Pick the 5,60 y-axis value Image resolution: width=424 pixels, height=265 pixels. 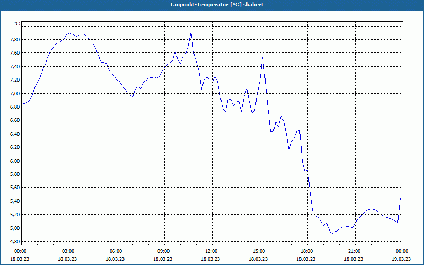tap(15, 188)
